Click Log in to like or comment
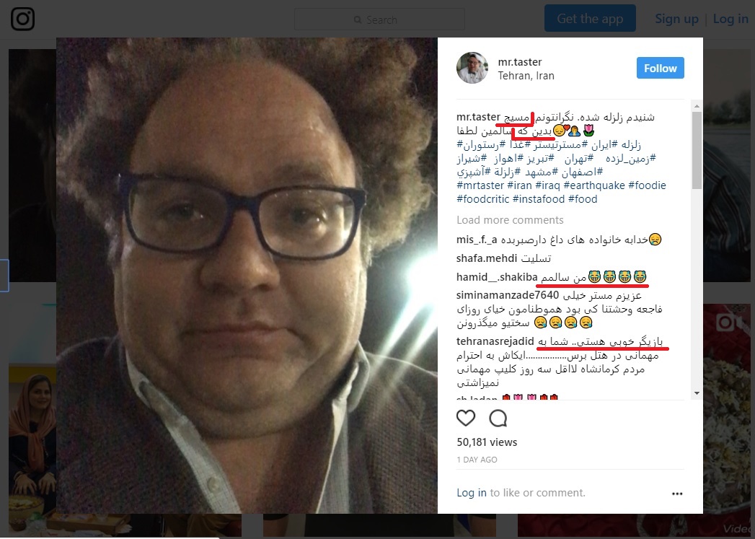 pyautogui.click(x=472, y=493)
